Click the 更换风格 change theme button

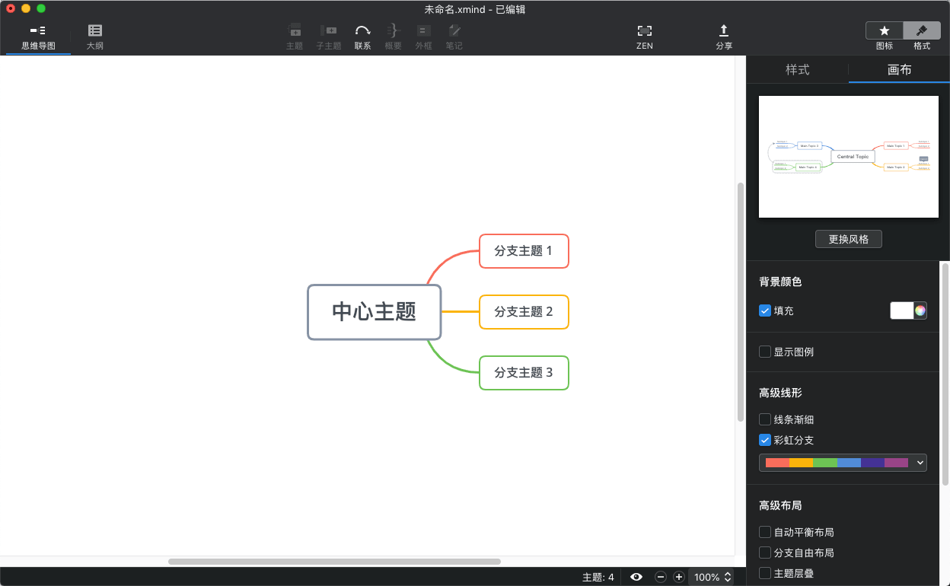(848, 239)
